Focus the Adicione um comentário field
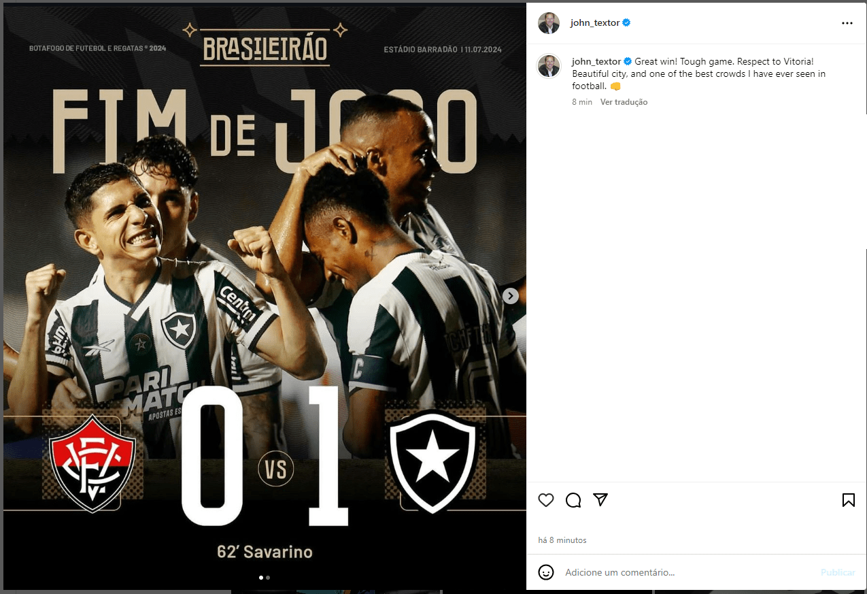The image size is (867, 594). (688, 573)
